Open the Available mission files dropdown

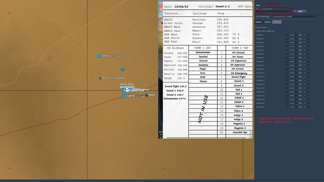pyautogui.click(x=274, y=11)
